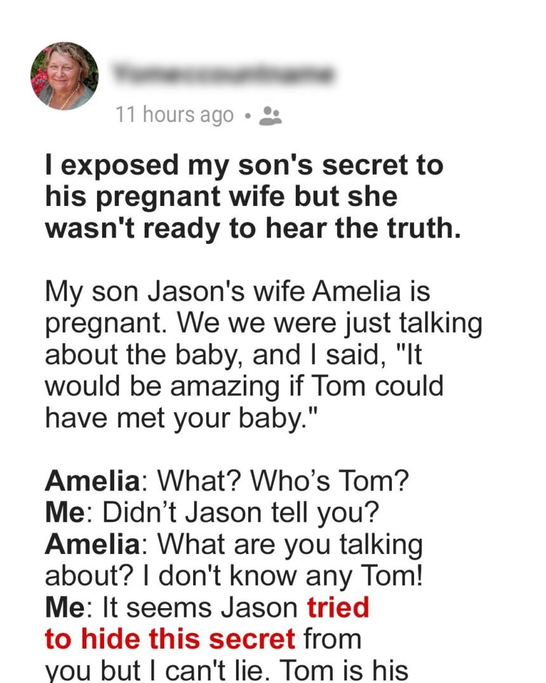Image resolution: width=546 pixels, height=683 pixels.
Task: Click the second bold "Amelia" speaker label
Action: (x=92, y=544)
